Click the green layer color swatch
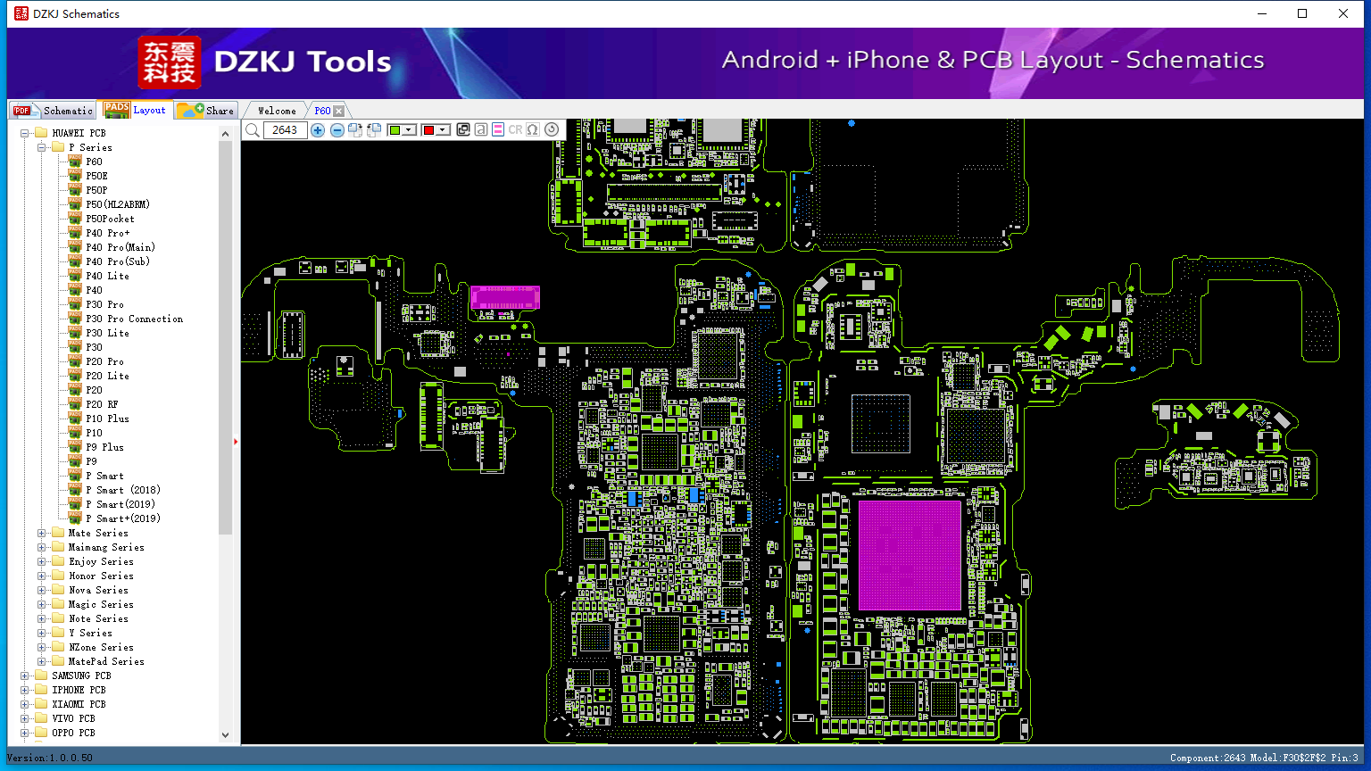 [x=395, y=130]
